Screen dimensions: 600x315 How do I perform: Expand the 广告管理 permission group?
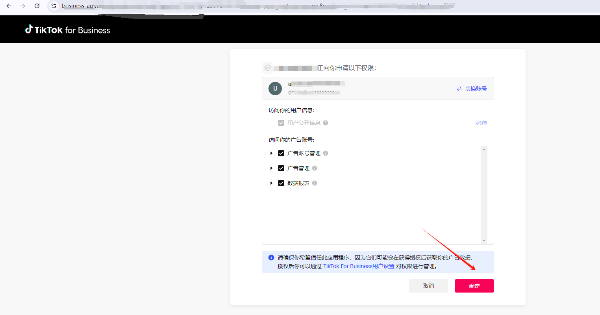[271, 168]
